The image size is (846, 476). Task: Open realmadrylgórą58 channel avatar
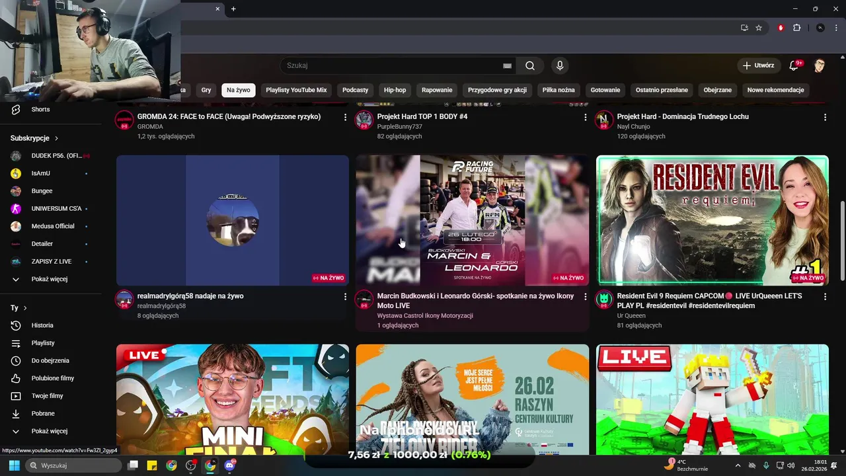click(124, 299)
